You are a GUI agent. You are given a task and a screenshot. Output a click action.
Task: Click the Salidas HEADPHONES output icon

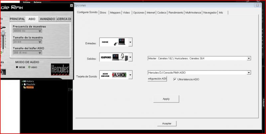tap(113, 57)
